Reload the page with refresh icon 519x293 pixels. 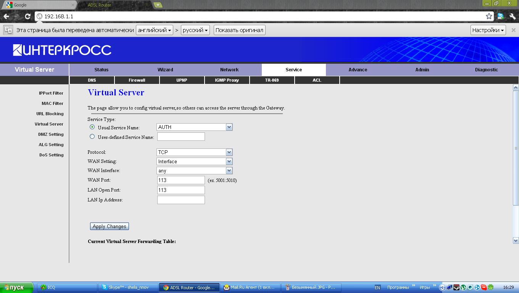pyautogui.click(x=27, y=16)
